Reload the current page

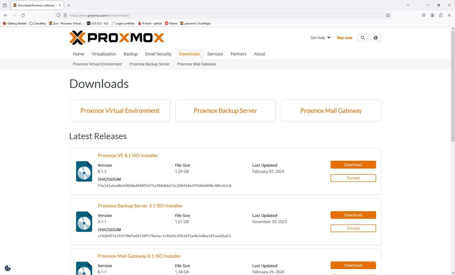tap(23, 15)
